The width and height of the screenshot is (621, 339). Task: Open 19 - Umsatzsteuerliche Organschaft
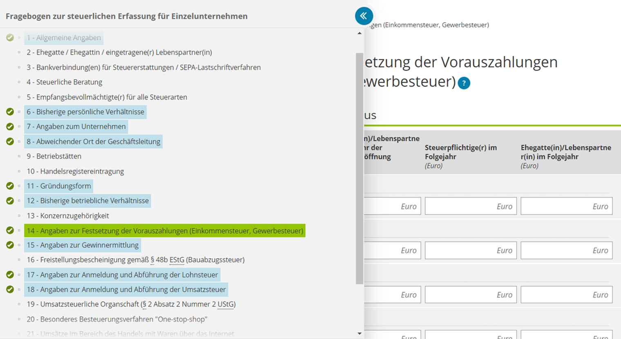(131, 304)
